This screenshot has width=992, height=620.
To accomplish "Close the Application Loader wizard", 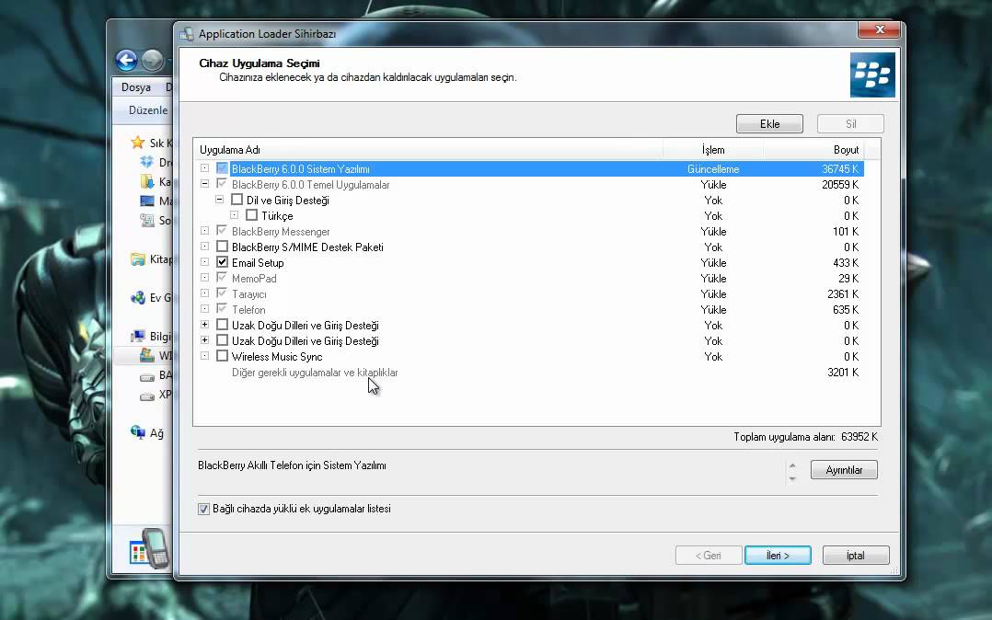I will coord(879,29).
